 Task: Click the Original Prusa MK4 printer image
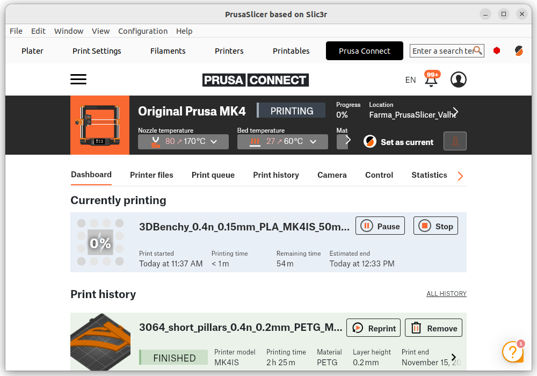coord(100,125)
